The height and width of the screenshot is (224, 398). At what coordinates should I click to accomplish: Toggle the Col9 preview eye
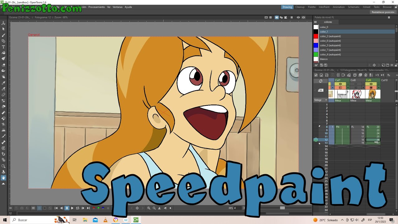(x=371, y=84)
